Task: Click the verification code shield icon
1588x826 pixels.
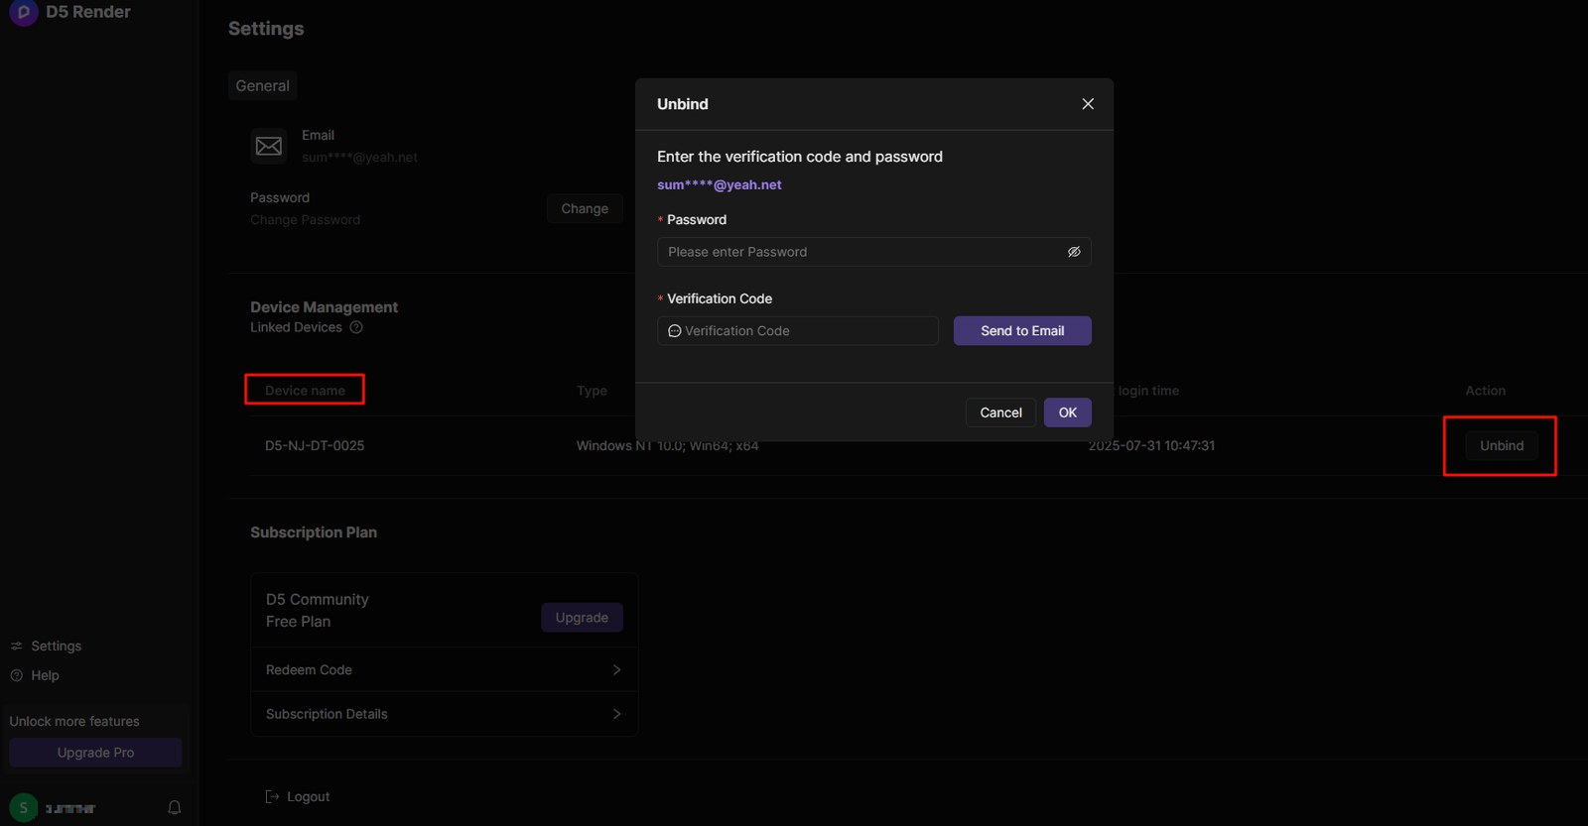Action: click(675, 331)
